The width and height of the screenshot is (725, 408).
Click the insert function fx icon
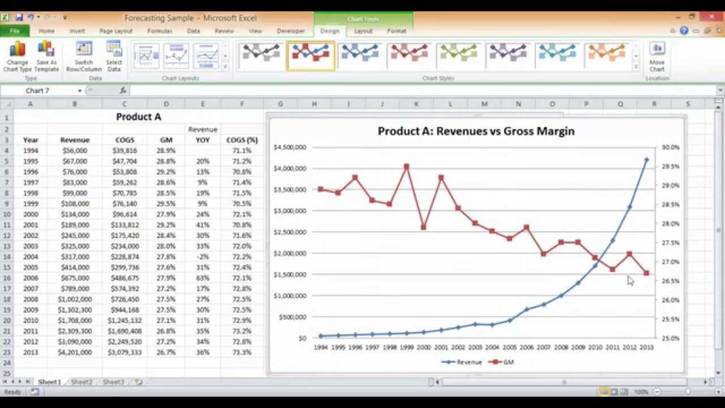coord(123,91)
